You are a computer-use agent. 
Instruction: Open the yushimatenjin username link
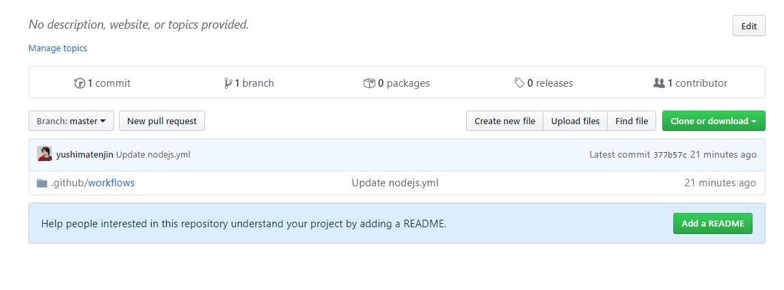pyautogui.click(x=85, y=155)
